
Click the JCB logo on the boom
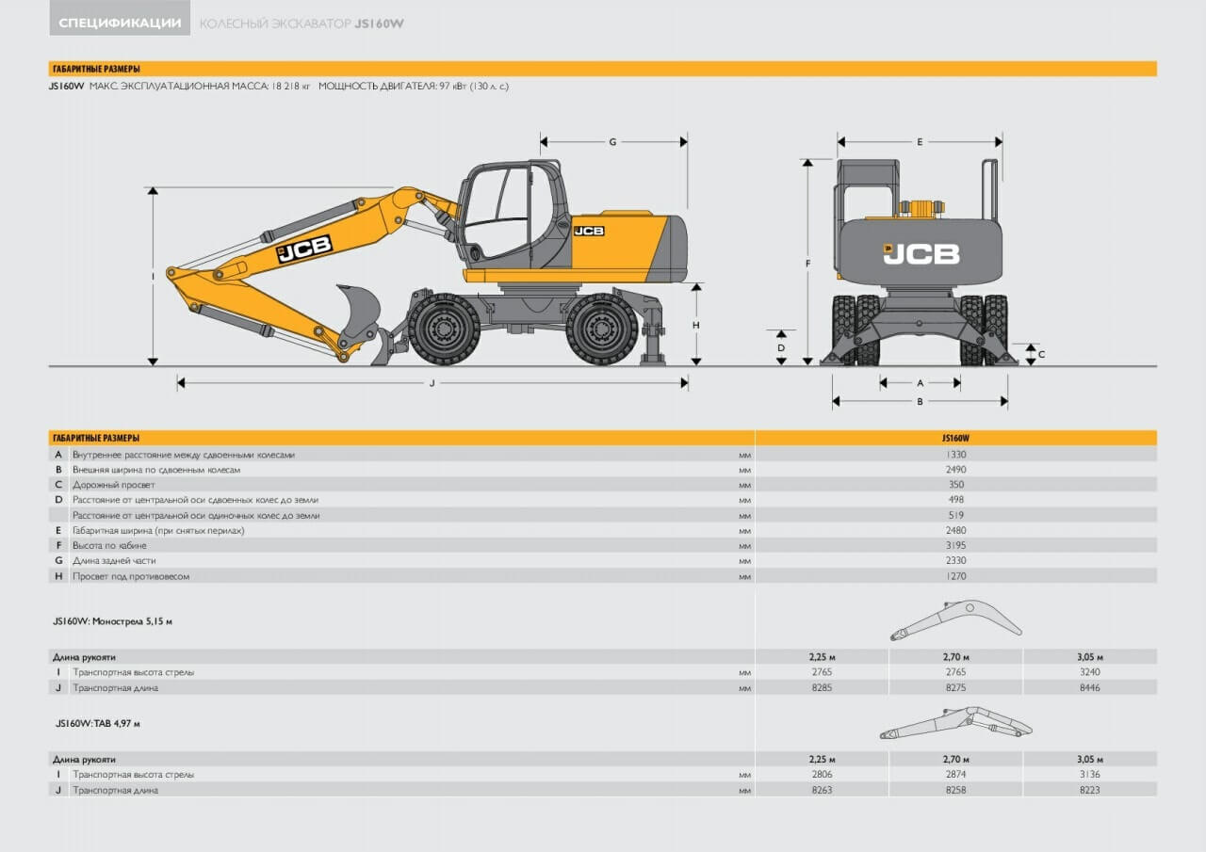tap(304, 249)
